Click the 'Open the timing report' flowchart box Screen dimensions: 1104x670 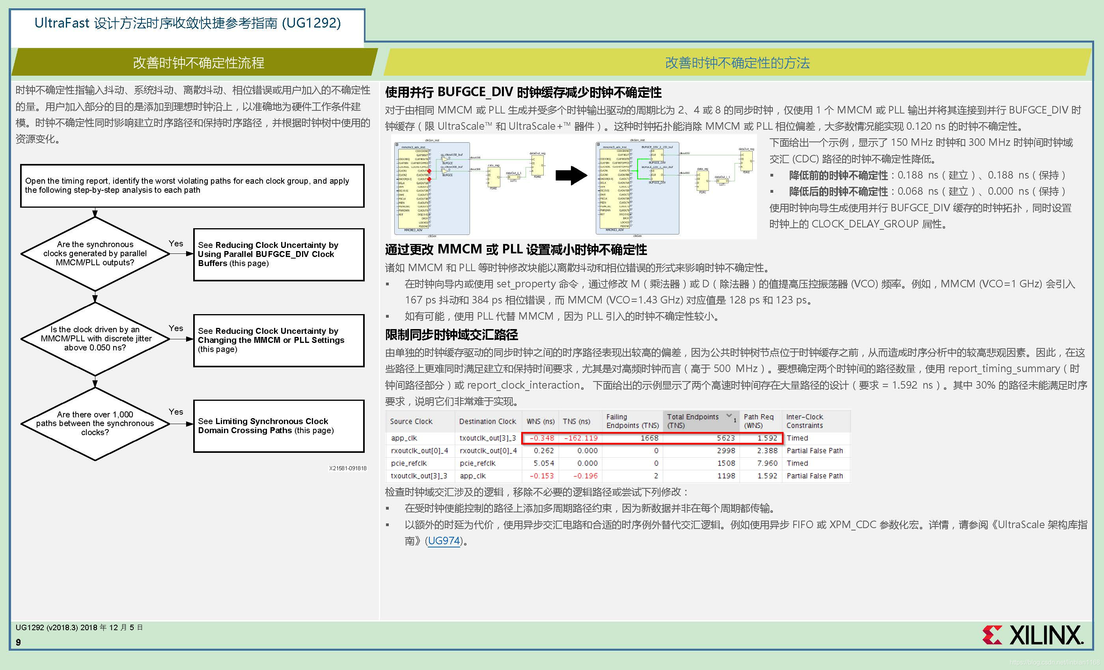click(192, 185)
